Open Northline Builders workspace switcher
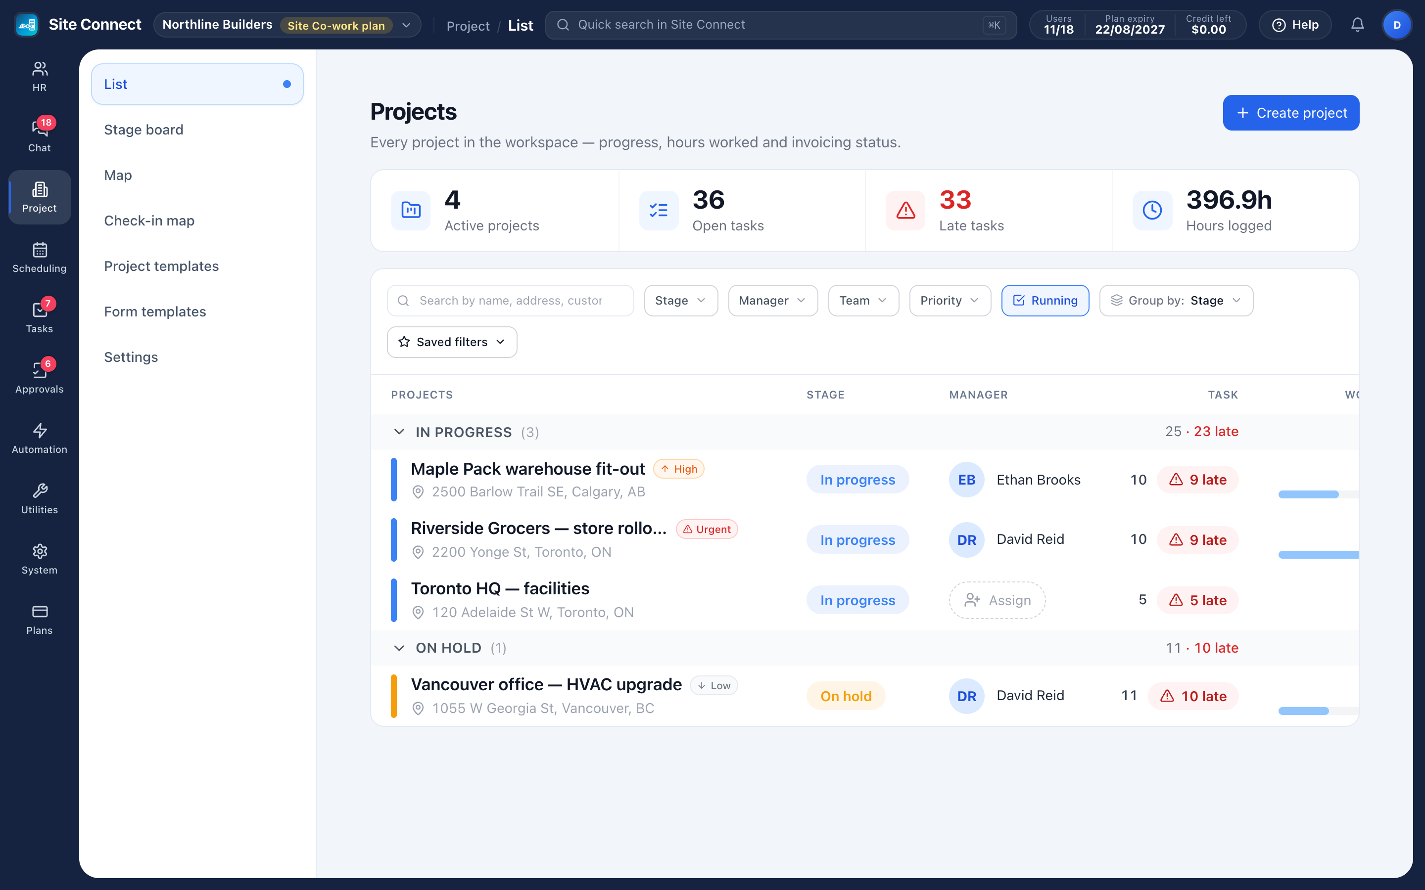The height and width of the screenshot is (890, 1425). (x=287, y=25)
